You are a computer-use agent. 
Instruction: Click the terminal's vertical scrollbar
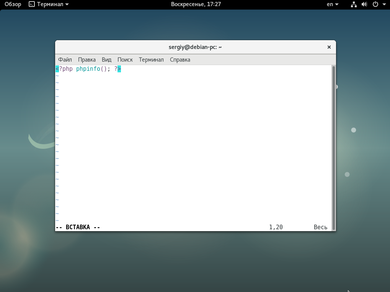tap(333, 147)
